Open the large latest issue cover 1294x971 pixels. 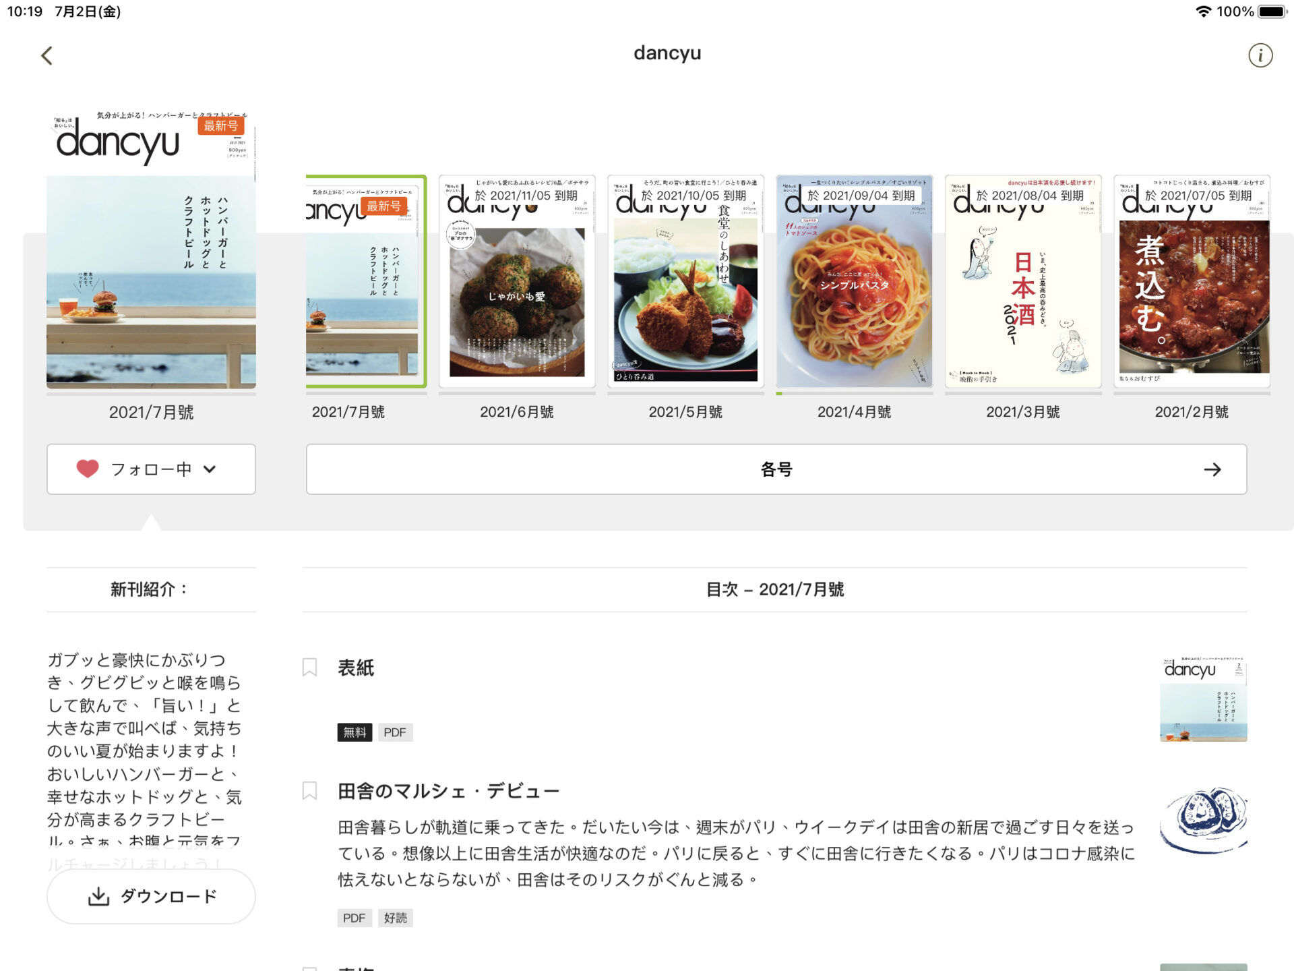[151, 249]
